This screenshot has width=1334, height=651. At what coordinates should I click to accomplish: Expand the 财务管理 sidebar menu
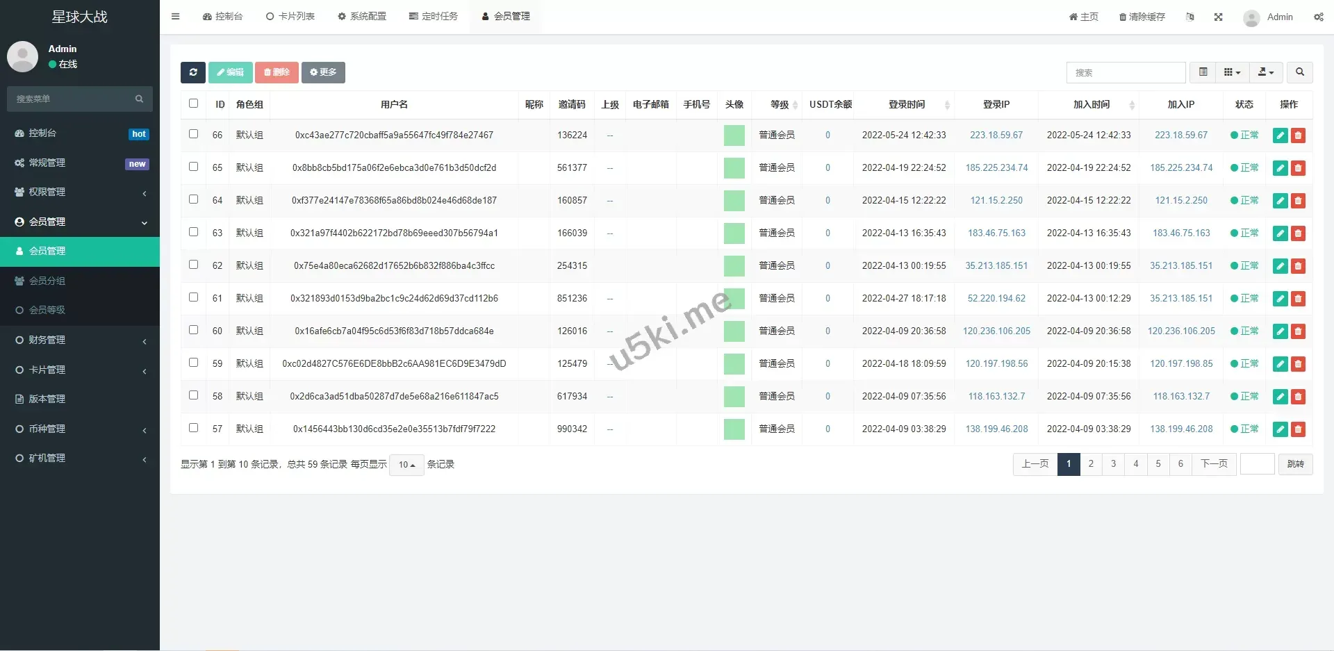coord(80,340)
